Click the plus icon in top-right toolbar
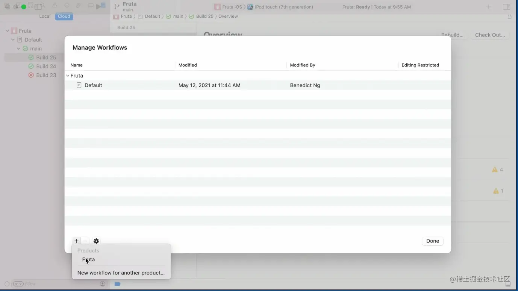 click(x=489, y=7)
